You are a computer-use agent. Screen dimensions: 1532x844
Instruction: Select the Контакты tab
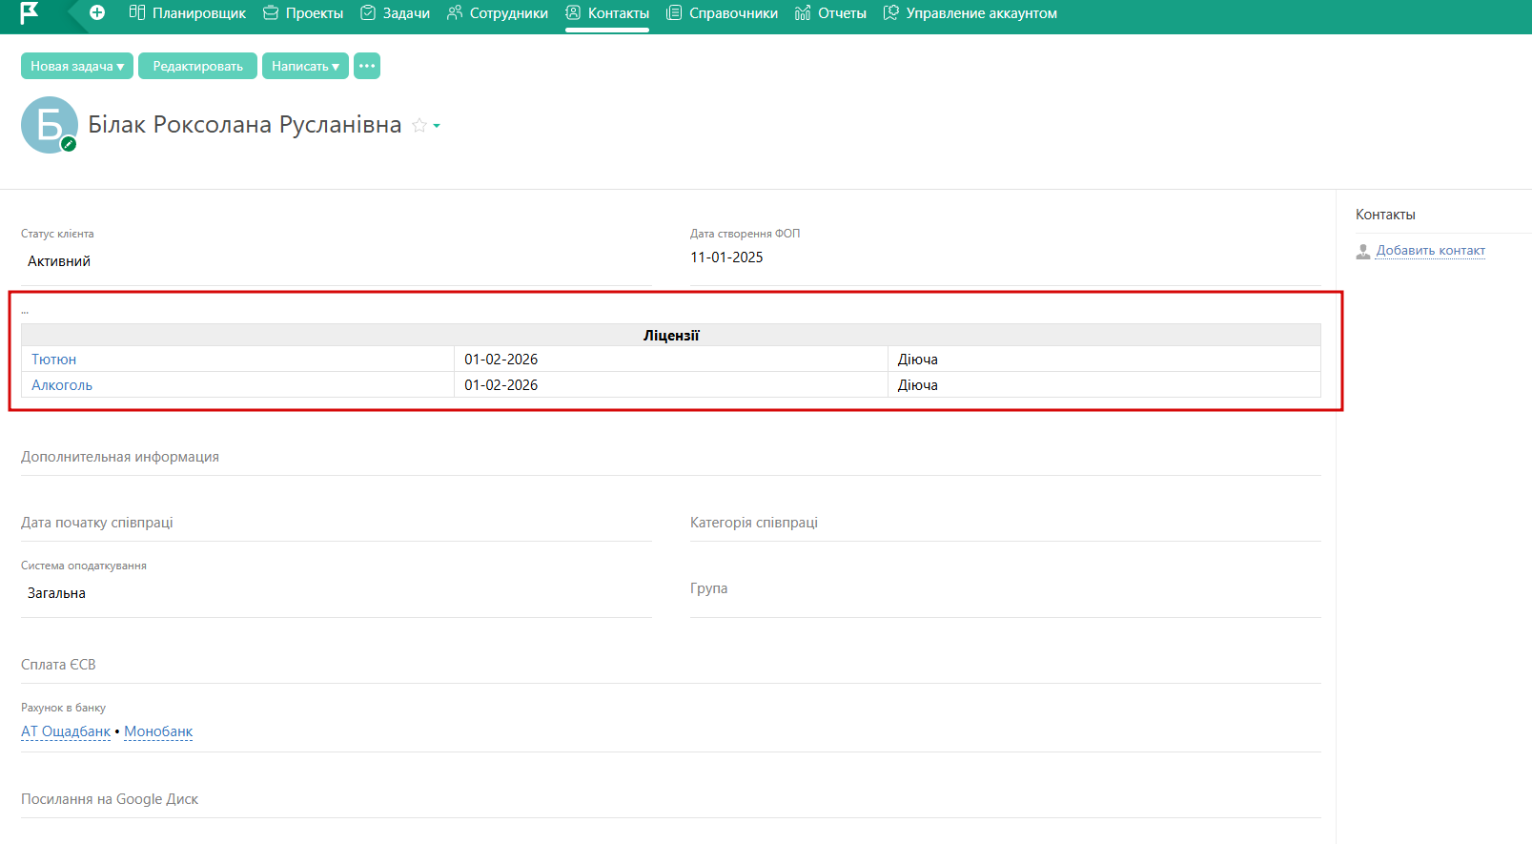(607, 13)
